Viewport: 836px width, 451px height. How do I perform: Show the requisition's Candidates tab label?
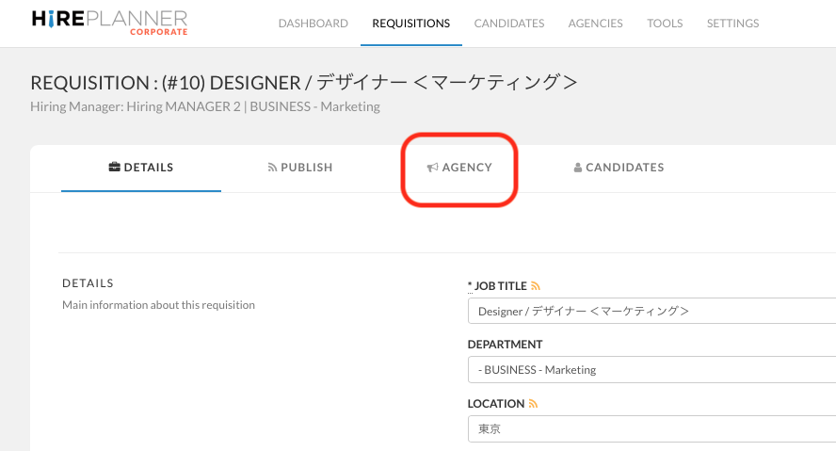[x=624, y=168]
